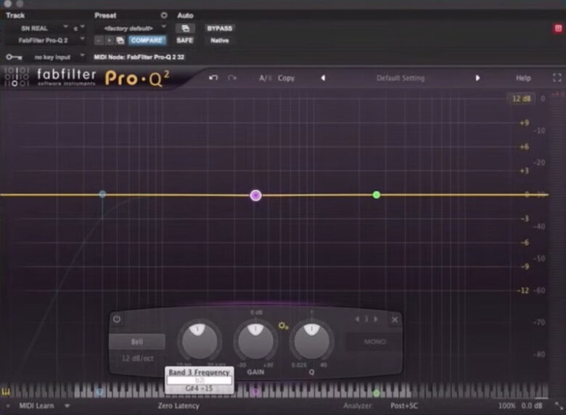This screenshot has width=566, height=415.
Task: Open channel selector c dropdown
Action: click(79, 28)
